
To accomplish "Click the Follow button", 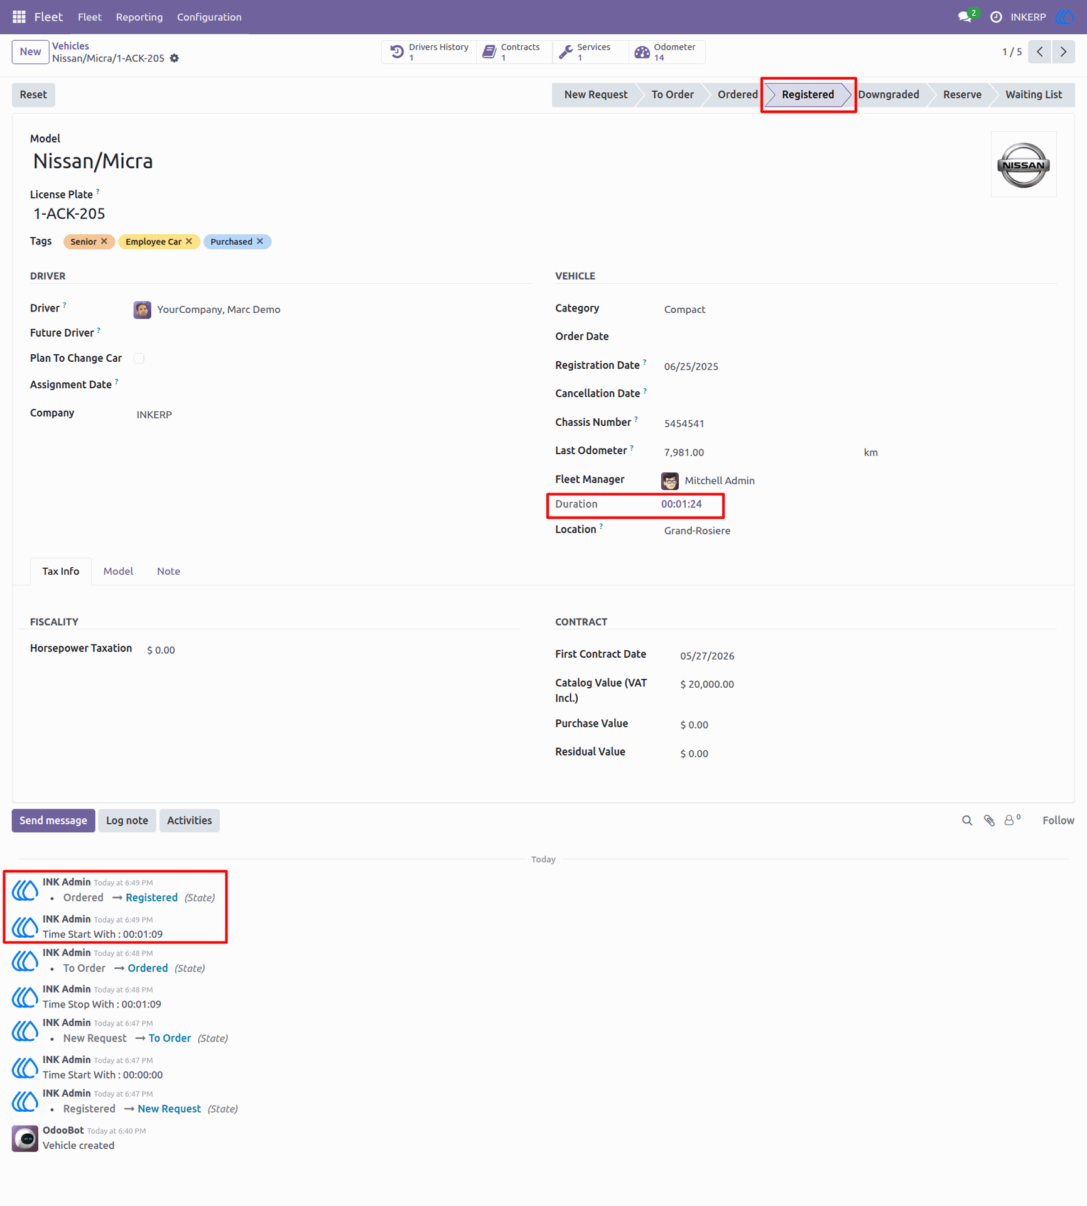I will (1058, 820).
